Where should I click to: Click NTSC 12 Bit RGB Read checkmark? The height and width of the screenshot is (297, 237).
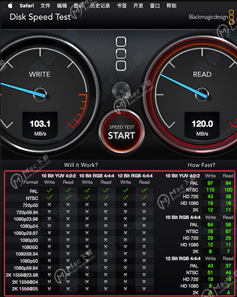(x=144, y=197)
